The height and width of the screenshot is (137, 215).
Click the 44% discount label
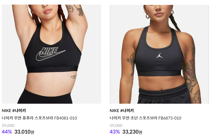(x=7, y=132)
